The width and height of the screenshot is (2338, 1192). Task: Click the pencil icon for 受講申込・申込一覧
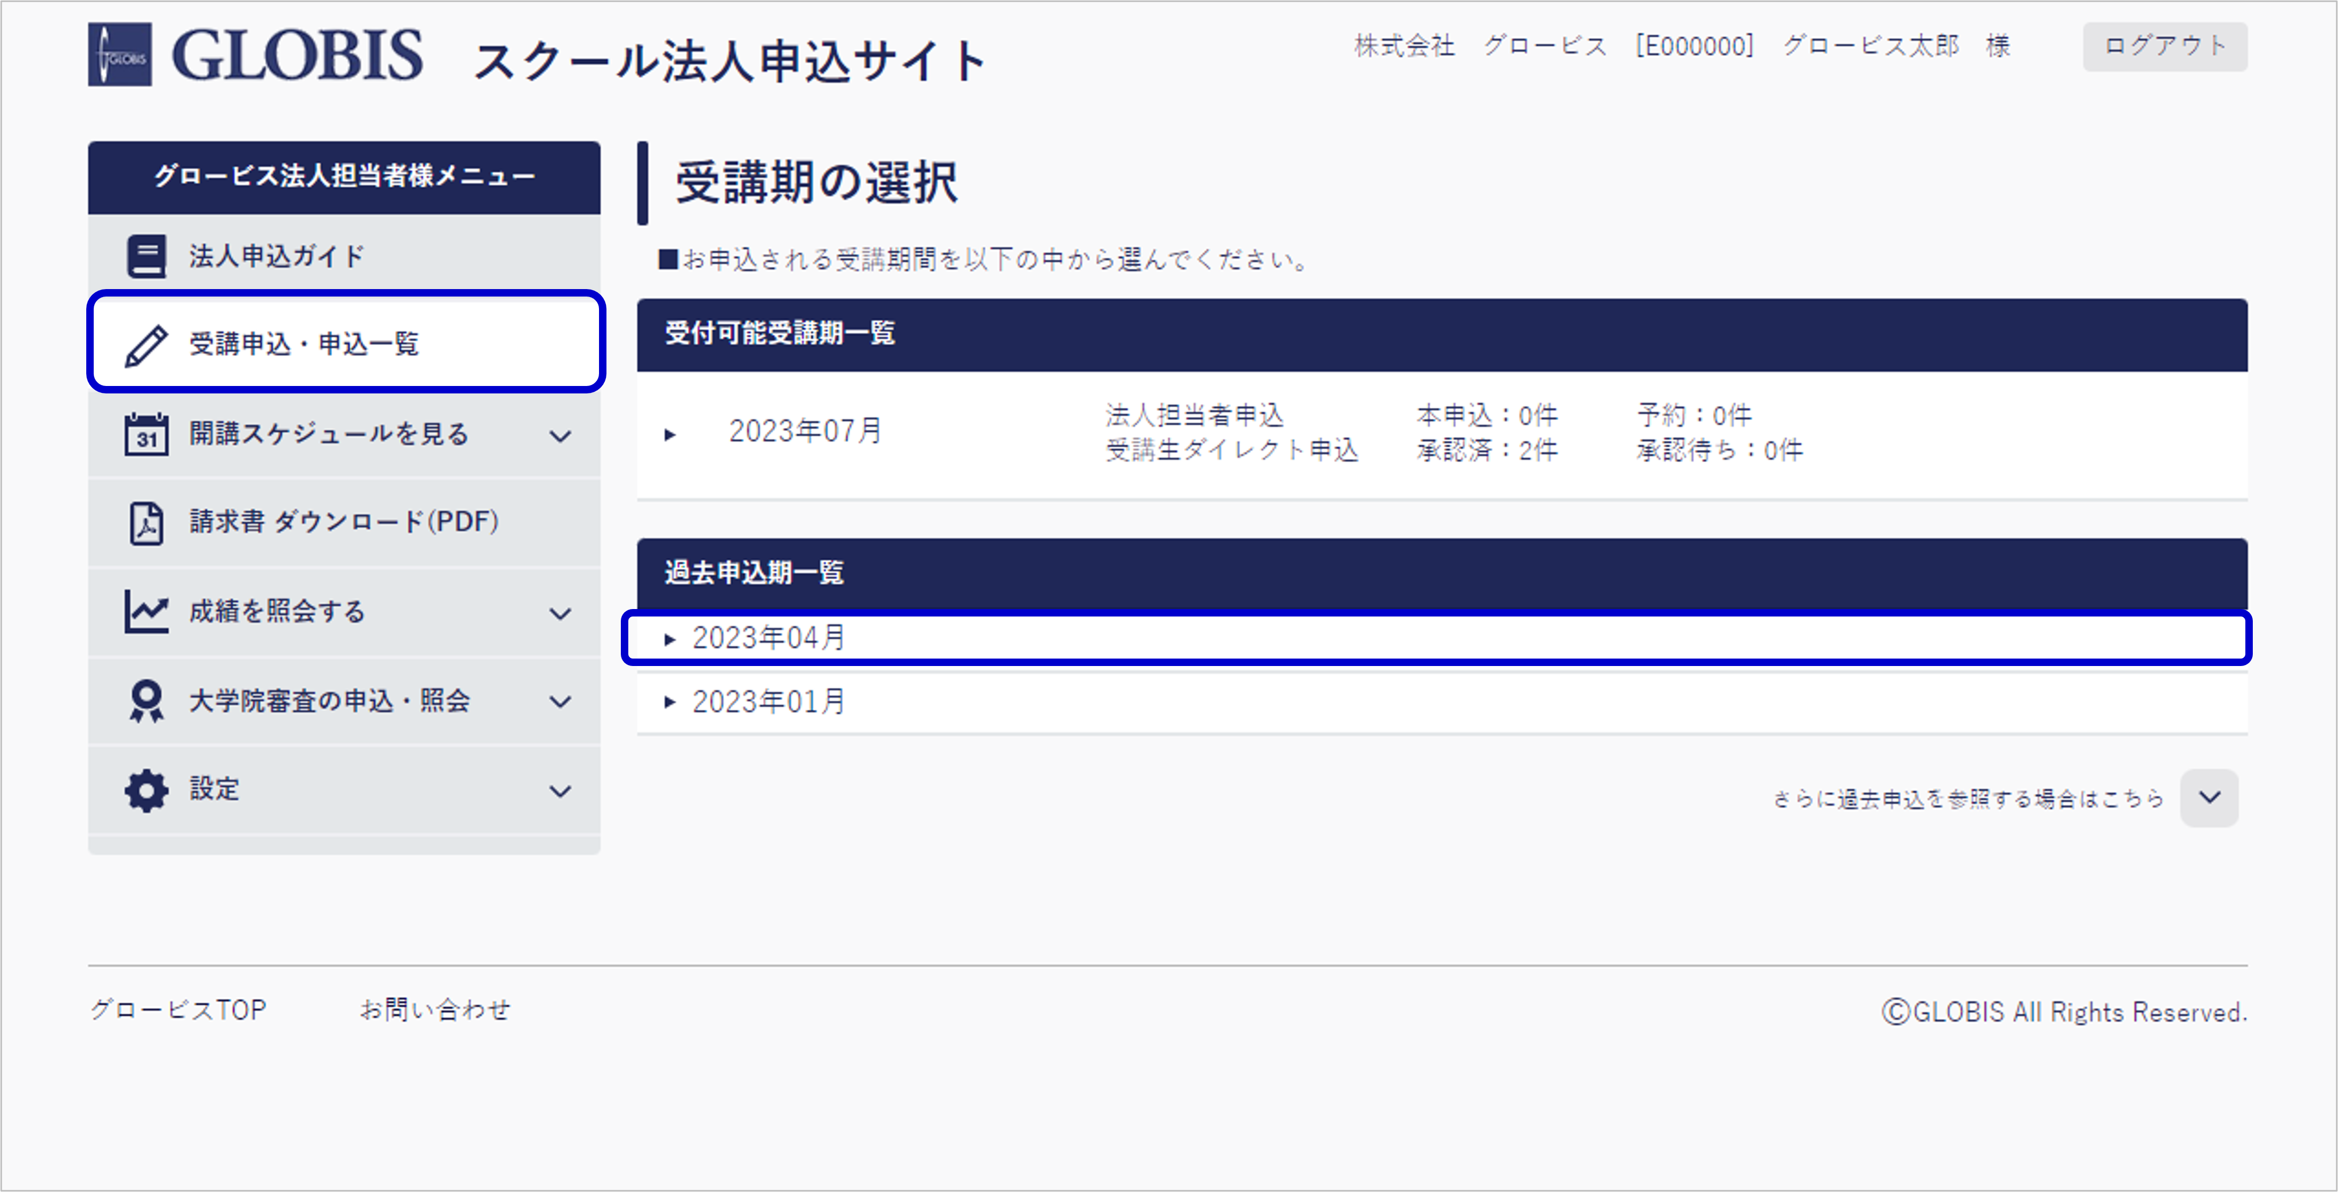click(146, 346)
